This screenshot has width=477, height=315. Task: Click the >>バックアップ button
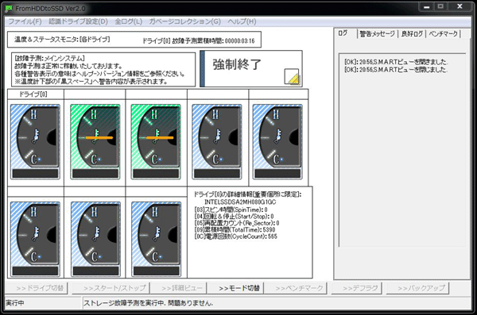click(417, 288)
